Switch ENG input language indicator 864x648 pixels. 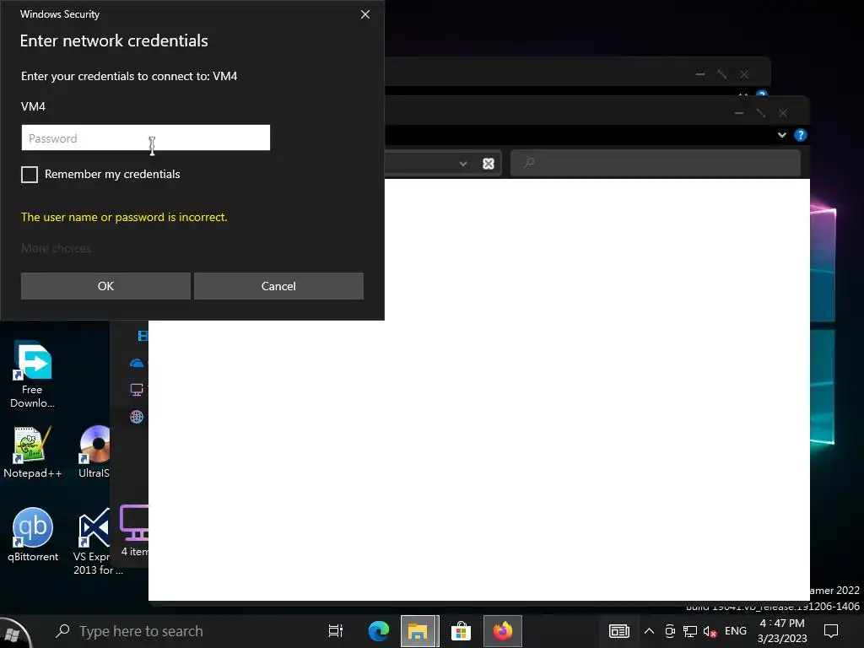point(736,631)
